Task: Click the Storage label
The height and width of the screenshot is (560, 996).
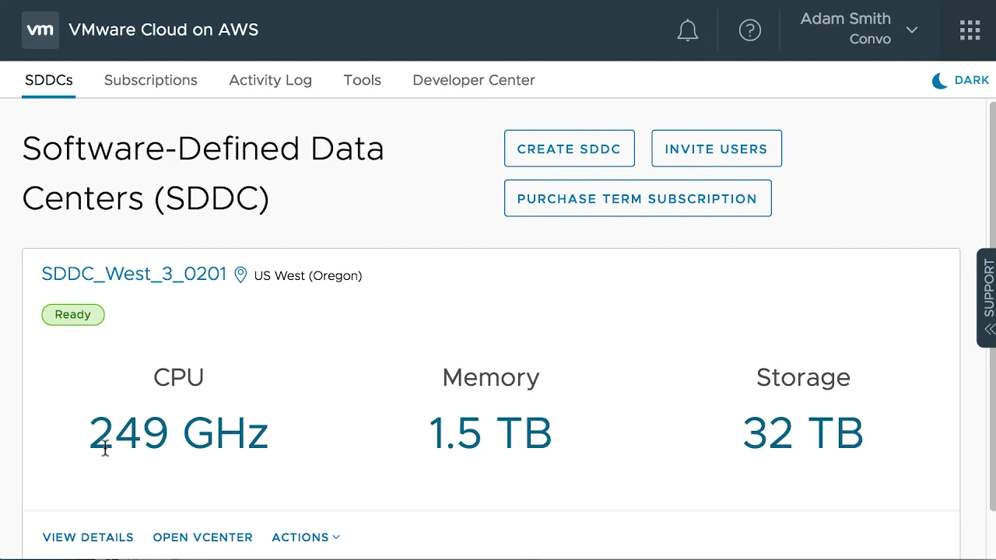Action: click(x=803, y=377)
